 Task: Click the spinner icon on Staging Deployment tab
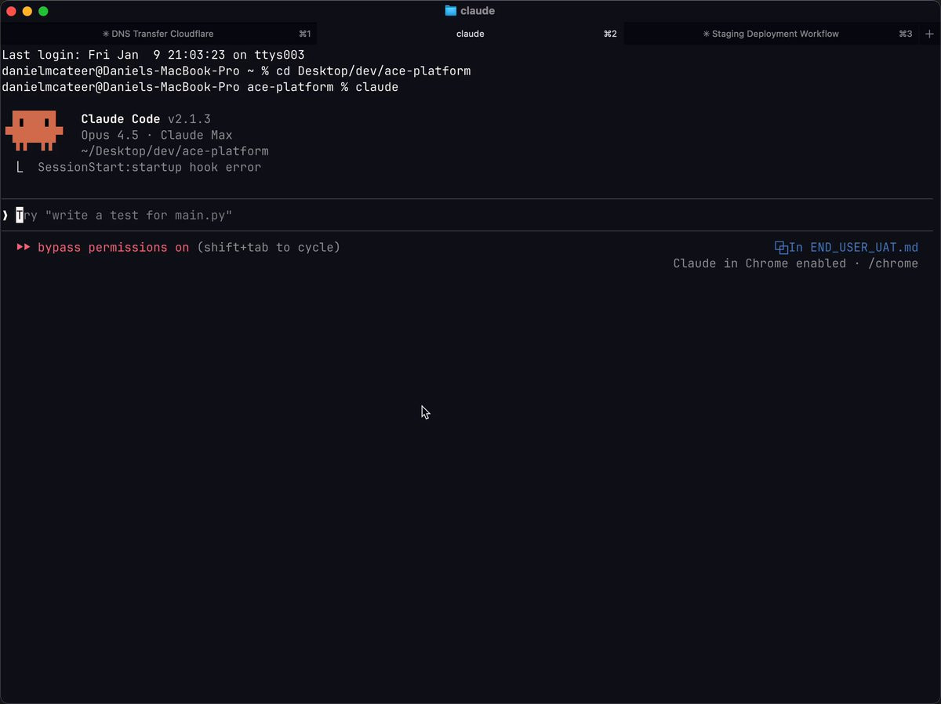click(x=706, y=34)
